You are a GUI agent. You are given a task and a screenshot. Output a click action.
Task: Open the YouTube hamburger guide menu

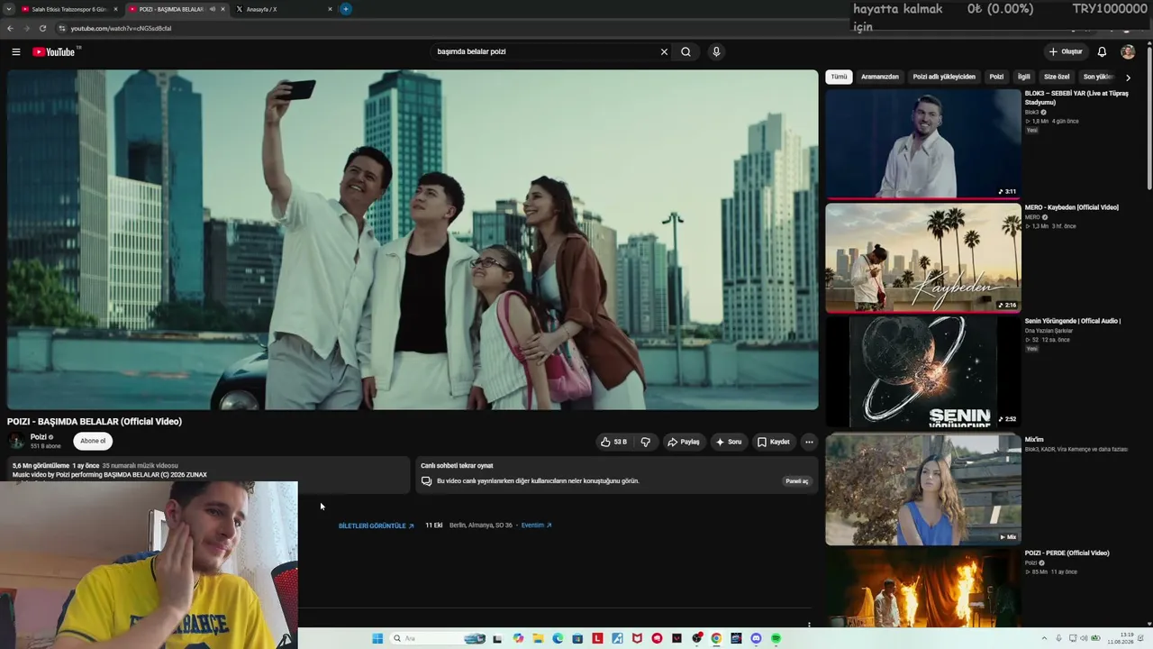click(16, 52)
